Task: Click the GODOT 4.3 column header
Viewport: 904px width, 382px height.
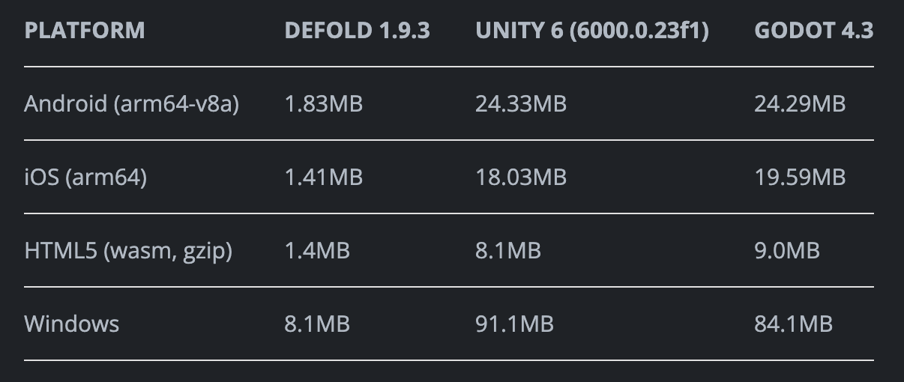Action: [813, 31]
